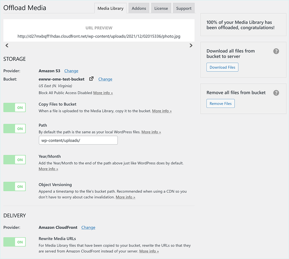Click the right arrow to view next URL preview
This screenshot has height=259, width=289.
(x=191, y=45)
